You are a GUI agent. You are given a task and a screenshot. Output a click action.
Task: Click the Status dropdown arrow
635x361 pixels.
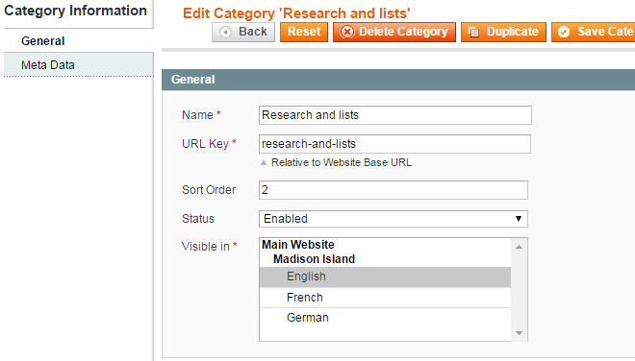[x=519, y=219]
